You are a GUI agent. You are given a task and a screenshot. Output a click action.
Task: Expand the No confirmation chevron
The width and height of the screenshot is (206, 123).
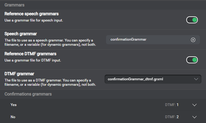click(194, 117)
